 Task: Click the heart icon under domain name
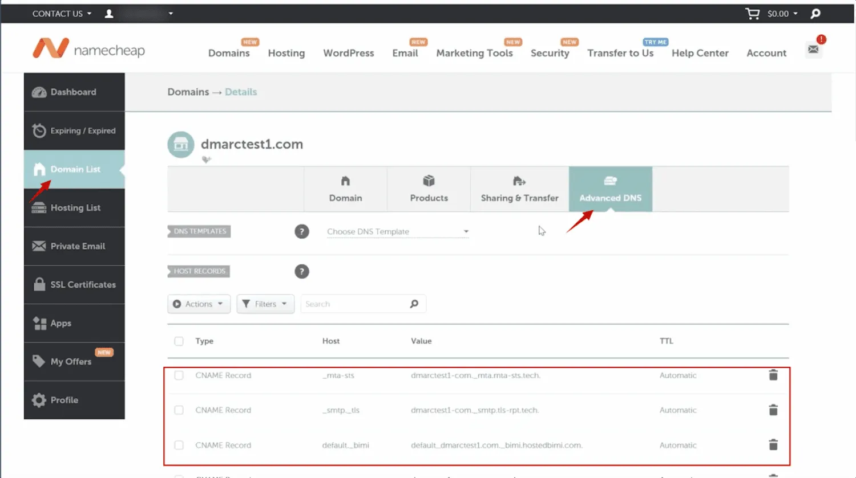[x=206, y=160]
